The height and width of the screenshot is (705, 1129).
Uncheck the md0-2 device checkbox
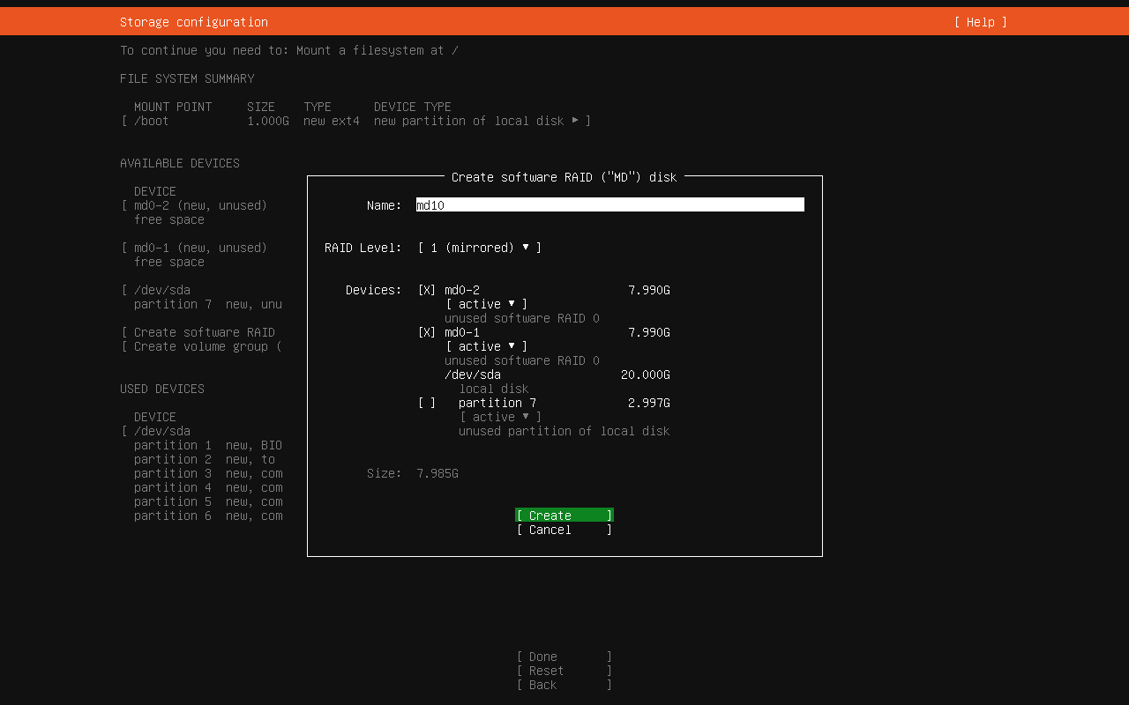[427, 290]
